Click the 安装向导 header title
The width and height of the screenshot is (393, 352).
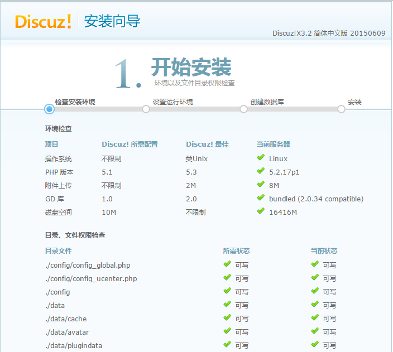112,22
